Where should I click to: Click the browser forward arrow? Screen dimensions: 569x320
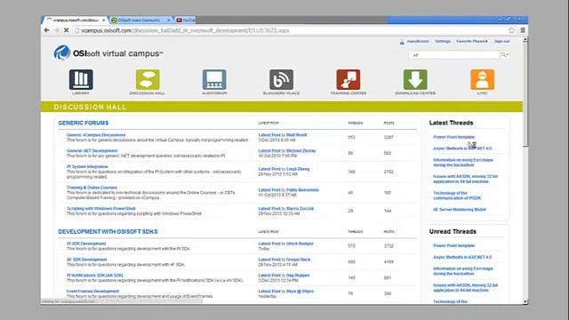(x=56, y=30)
